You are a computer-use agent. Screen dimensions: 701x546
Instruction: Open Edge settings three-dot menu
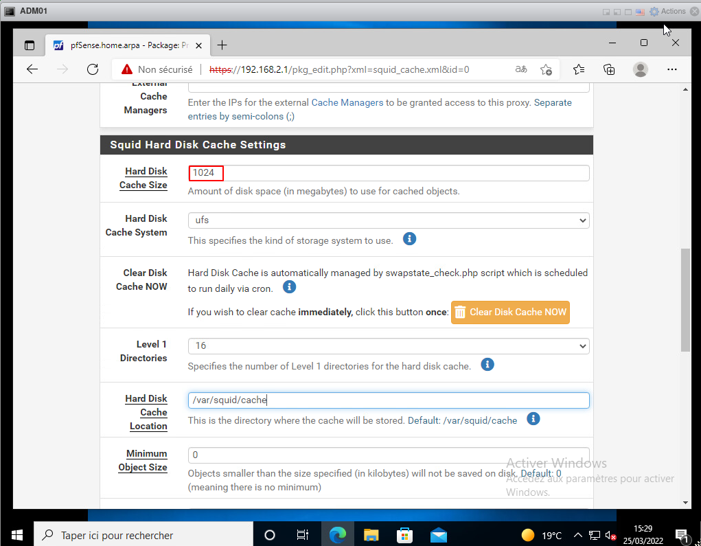click(x=672, y=69)
